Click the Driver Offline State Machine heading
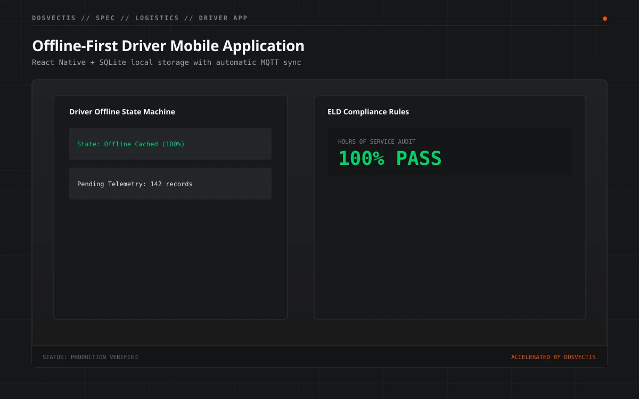This screenshot has width=639, height=399. [x=122, y=112]
